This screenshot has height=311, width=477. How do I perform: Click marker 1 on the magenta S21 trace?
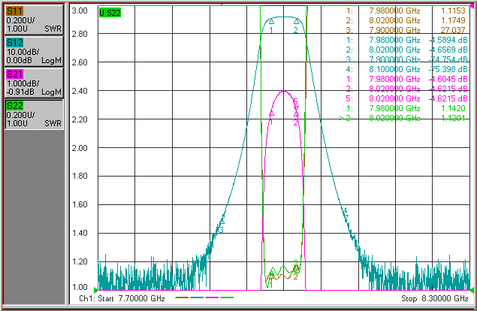(271, 114)
